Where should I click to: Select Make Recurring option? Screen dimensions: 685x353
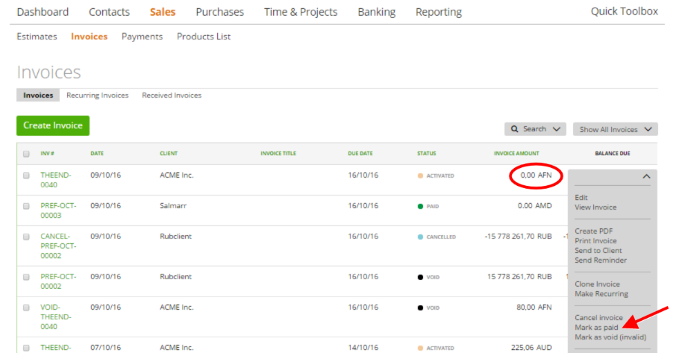601,293
